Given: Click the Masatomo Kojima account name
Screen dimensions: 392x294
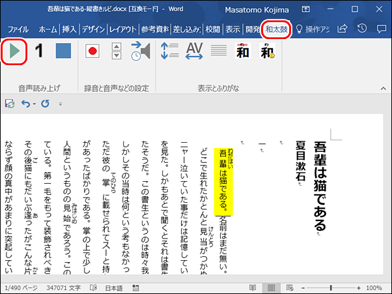Looking at the screenshot, I should pos(257,10).
